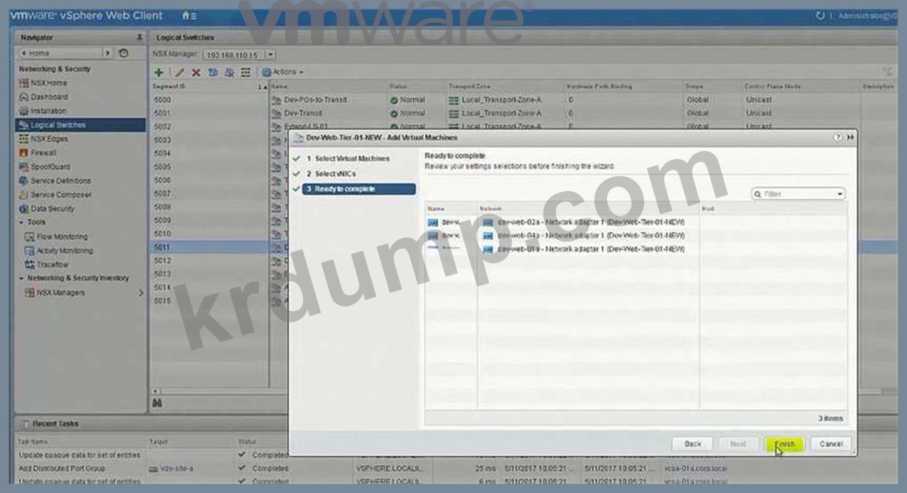Screen dimensions: 907x493
Task: Click the refresh icon in top header
Action: (820, 16)
